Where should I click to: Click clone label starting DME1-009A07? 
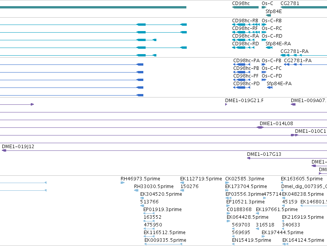click(309, 101)
